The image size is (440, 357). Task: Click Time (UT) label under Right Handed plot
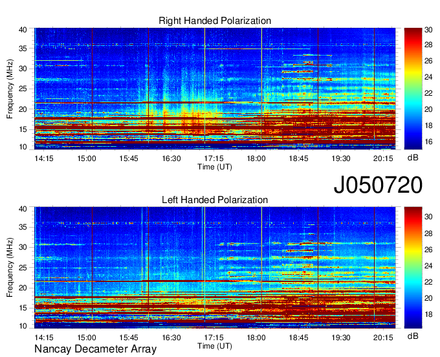click(x=215, y=167)
